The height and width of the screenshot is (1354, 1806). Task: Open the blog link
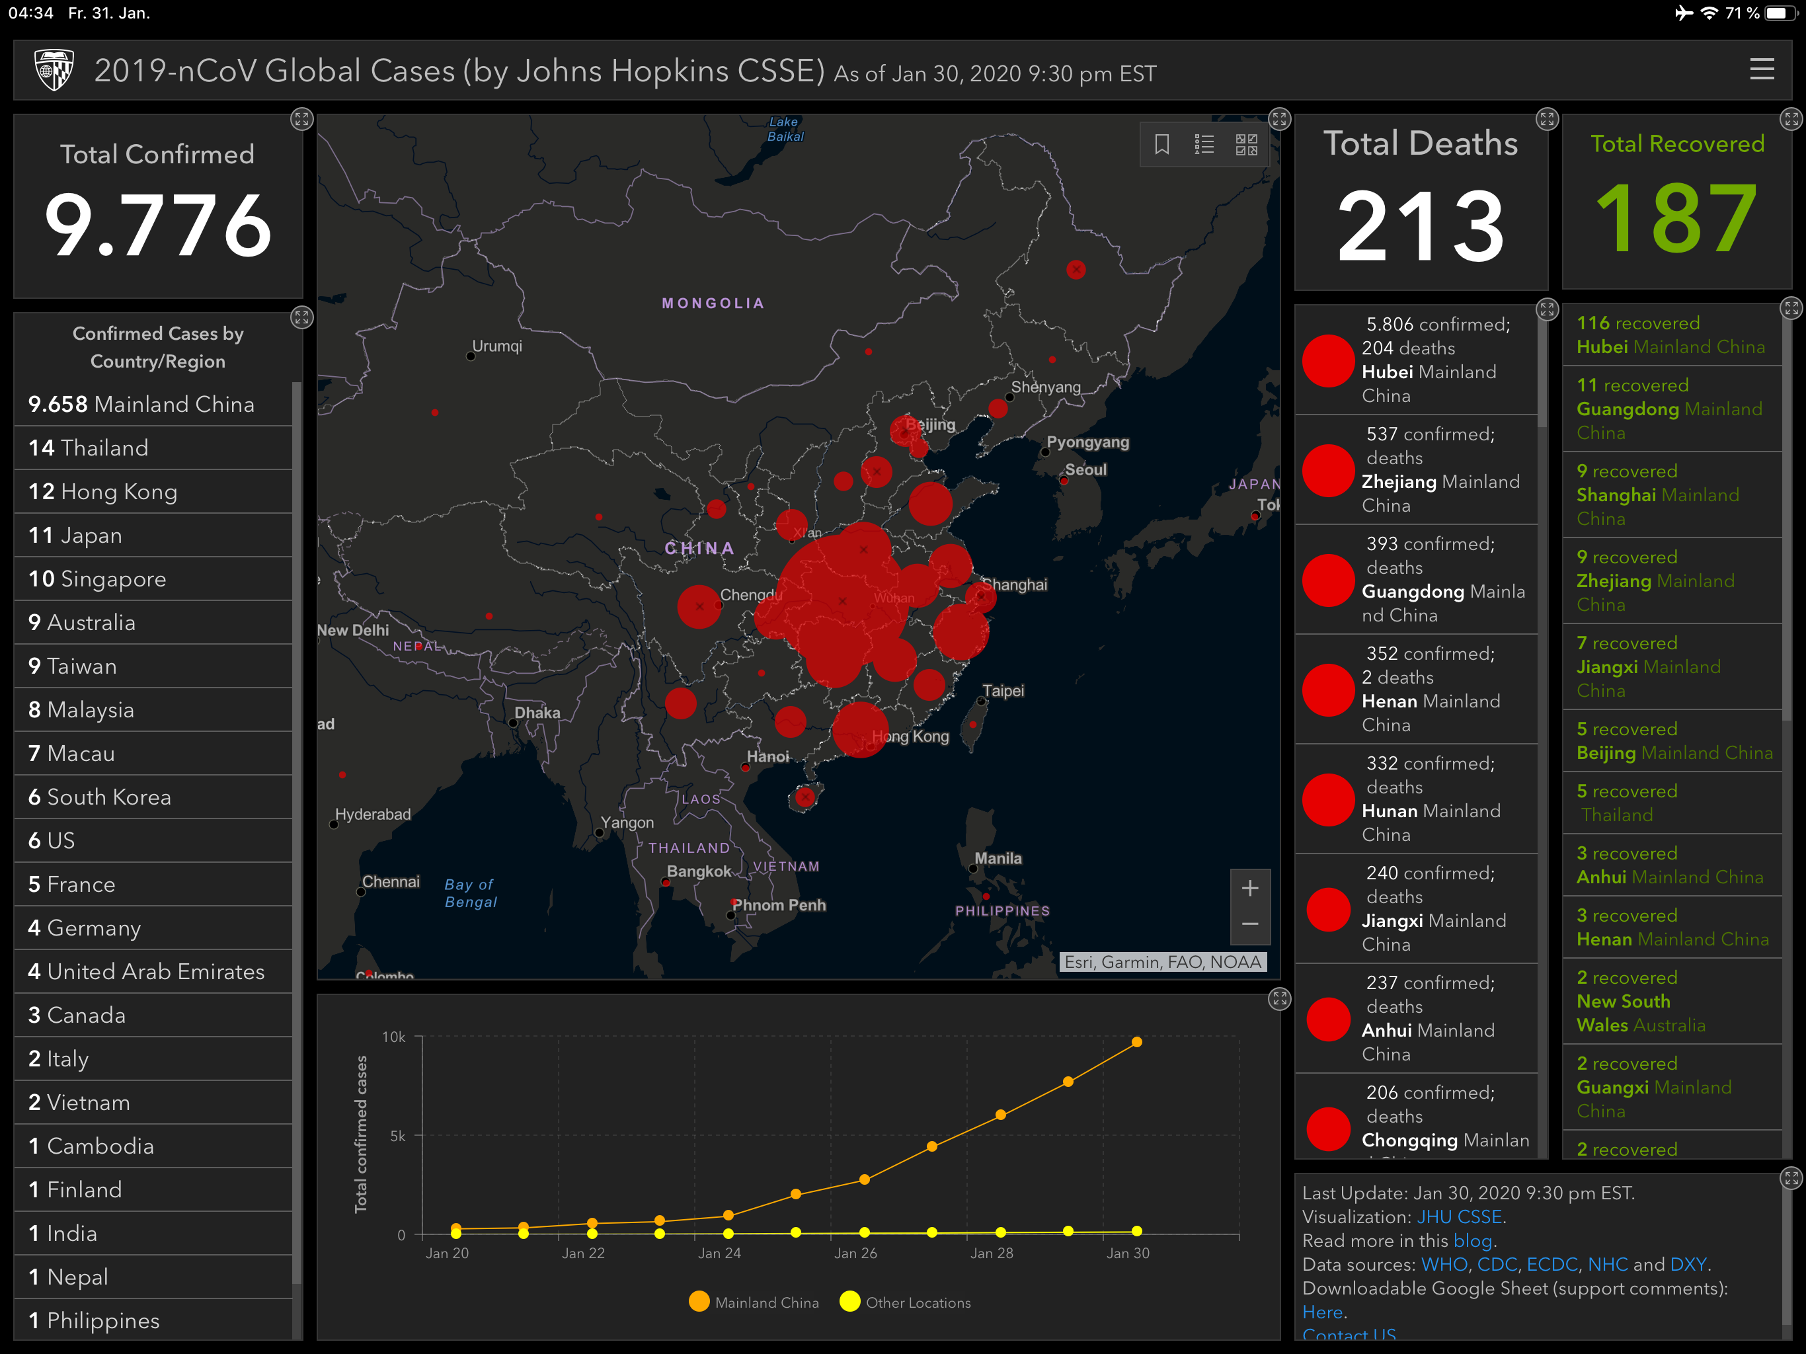tap(1472, 1240)
